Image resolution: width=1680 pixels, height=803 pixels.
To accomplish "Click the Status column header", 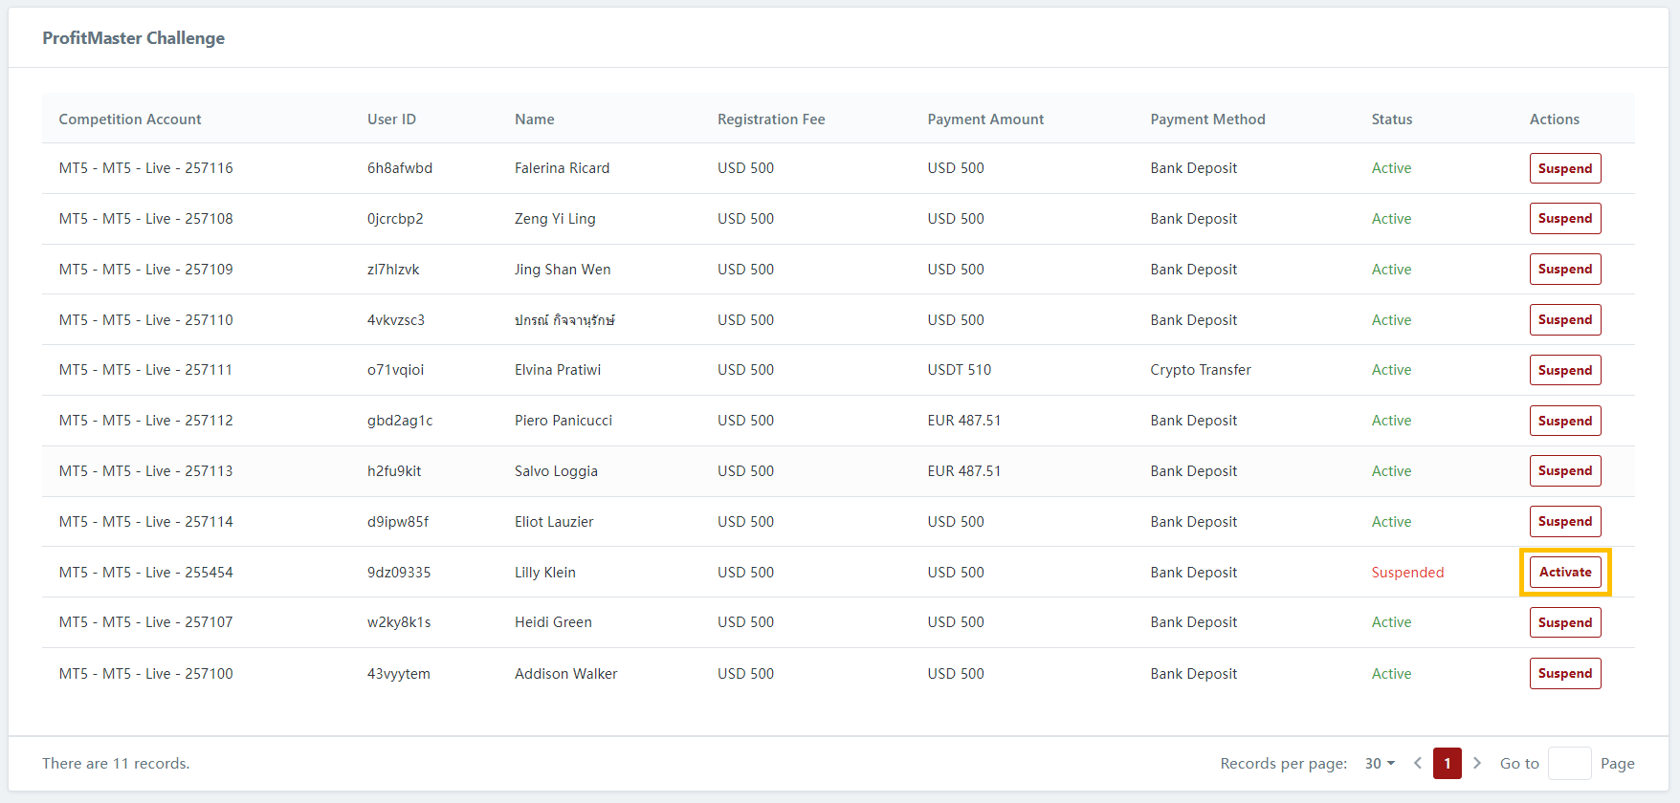I will 1391,119.
